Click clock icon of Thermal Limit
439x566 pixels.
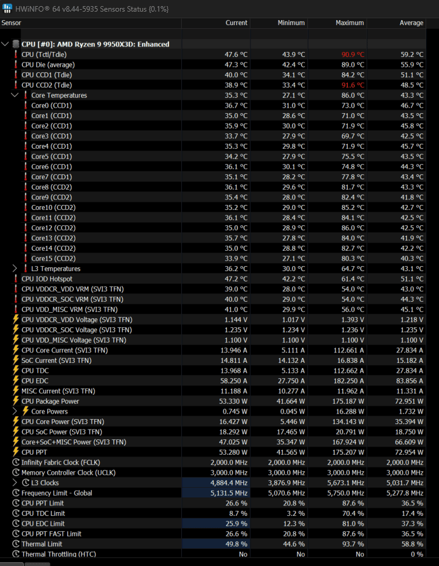16,544
